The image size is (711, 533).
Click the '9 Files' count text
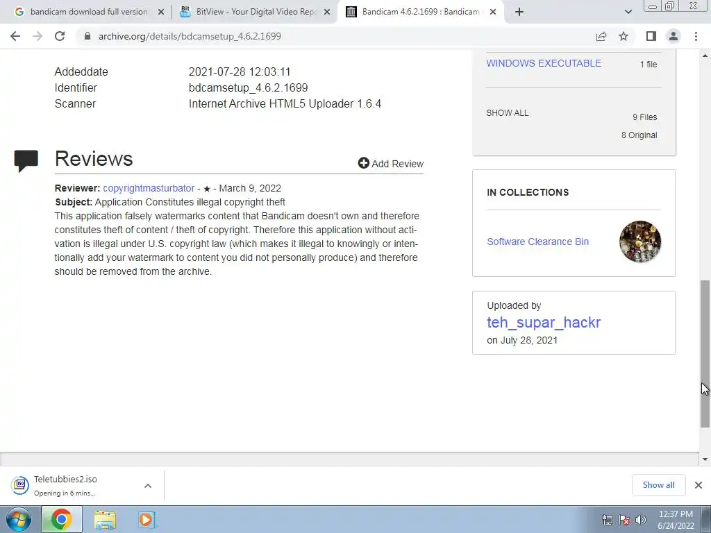645,117
